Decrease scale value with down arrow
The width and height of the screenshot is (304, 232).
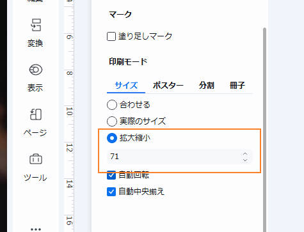tap(245, 160)
